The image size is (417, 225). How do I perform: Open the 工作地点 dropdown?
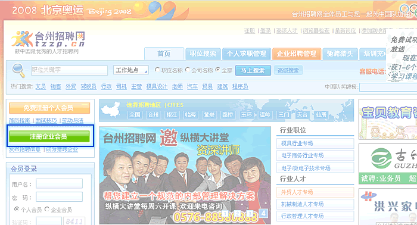point(131,70)
